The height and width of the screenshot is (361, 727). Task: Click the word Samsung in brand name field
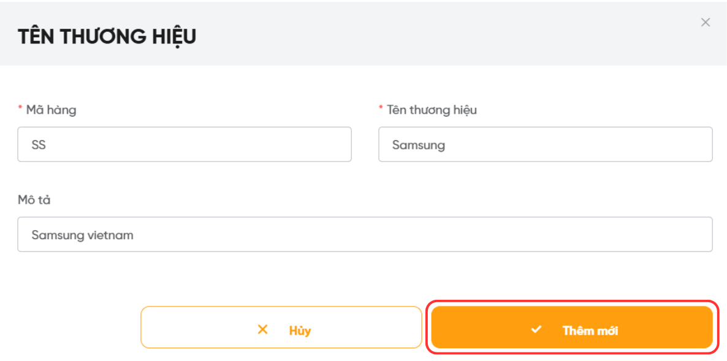(x=419, y=146)
